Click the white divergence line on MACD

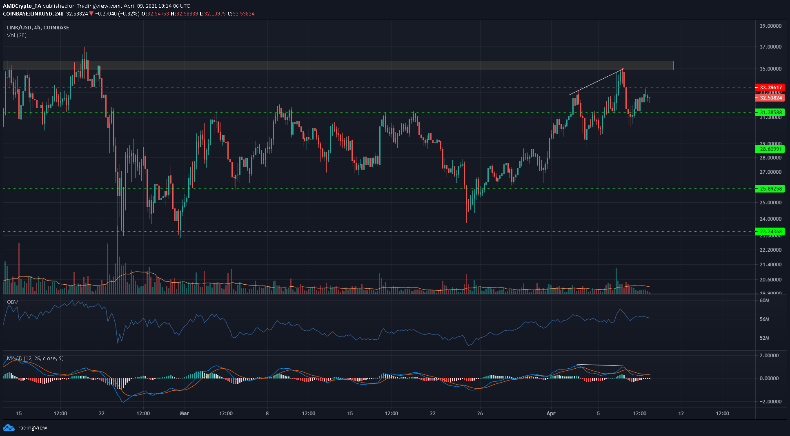(600, 365)
